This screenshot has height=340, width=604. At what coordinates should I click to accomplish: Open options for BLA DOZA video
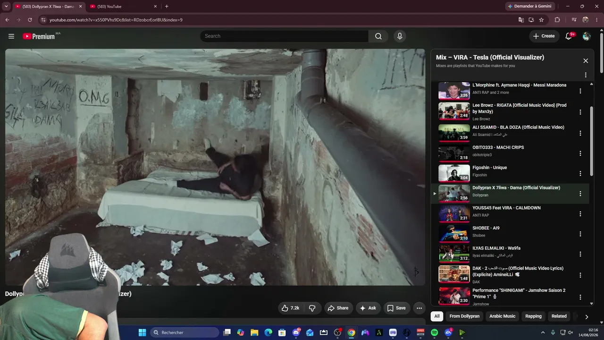tap(580, 133)
